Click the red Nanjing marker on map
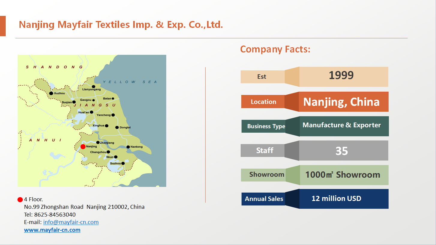The height and width of the screenshot is (245, 436). click(83, 146)
